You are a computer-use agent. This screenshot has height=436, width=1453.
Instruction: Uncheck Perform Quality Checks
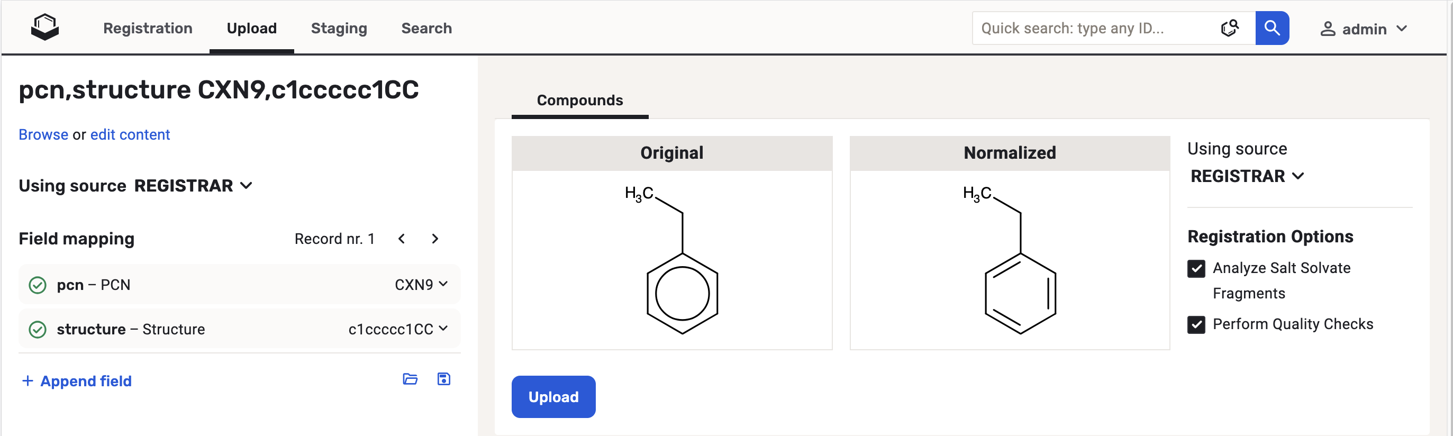pyautogui.click(x=1196, y=324)
